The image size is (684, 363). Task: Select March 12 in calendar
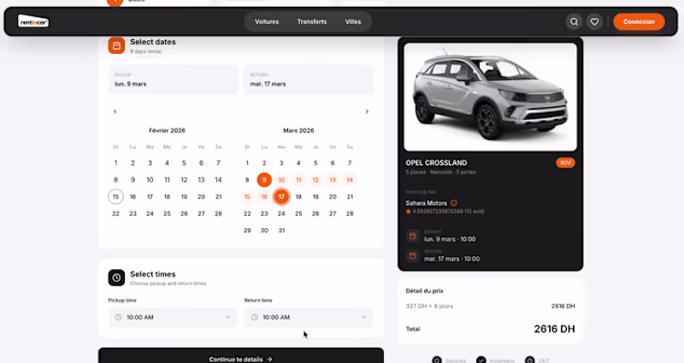tap(315, 179)
